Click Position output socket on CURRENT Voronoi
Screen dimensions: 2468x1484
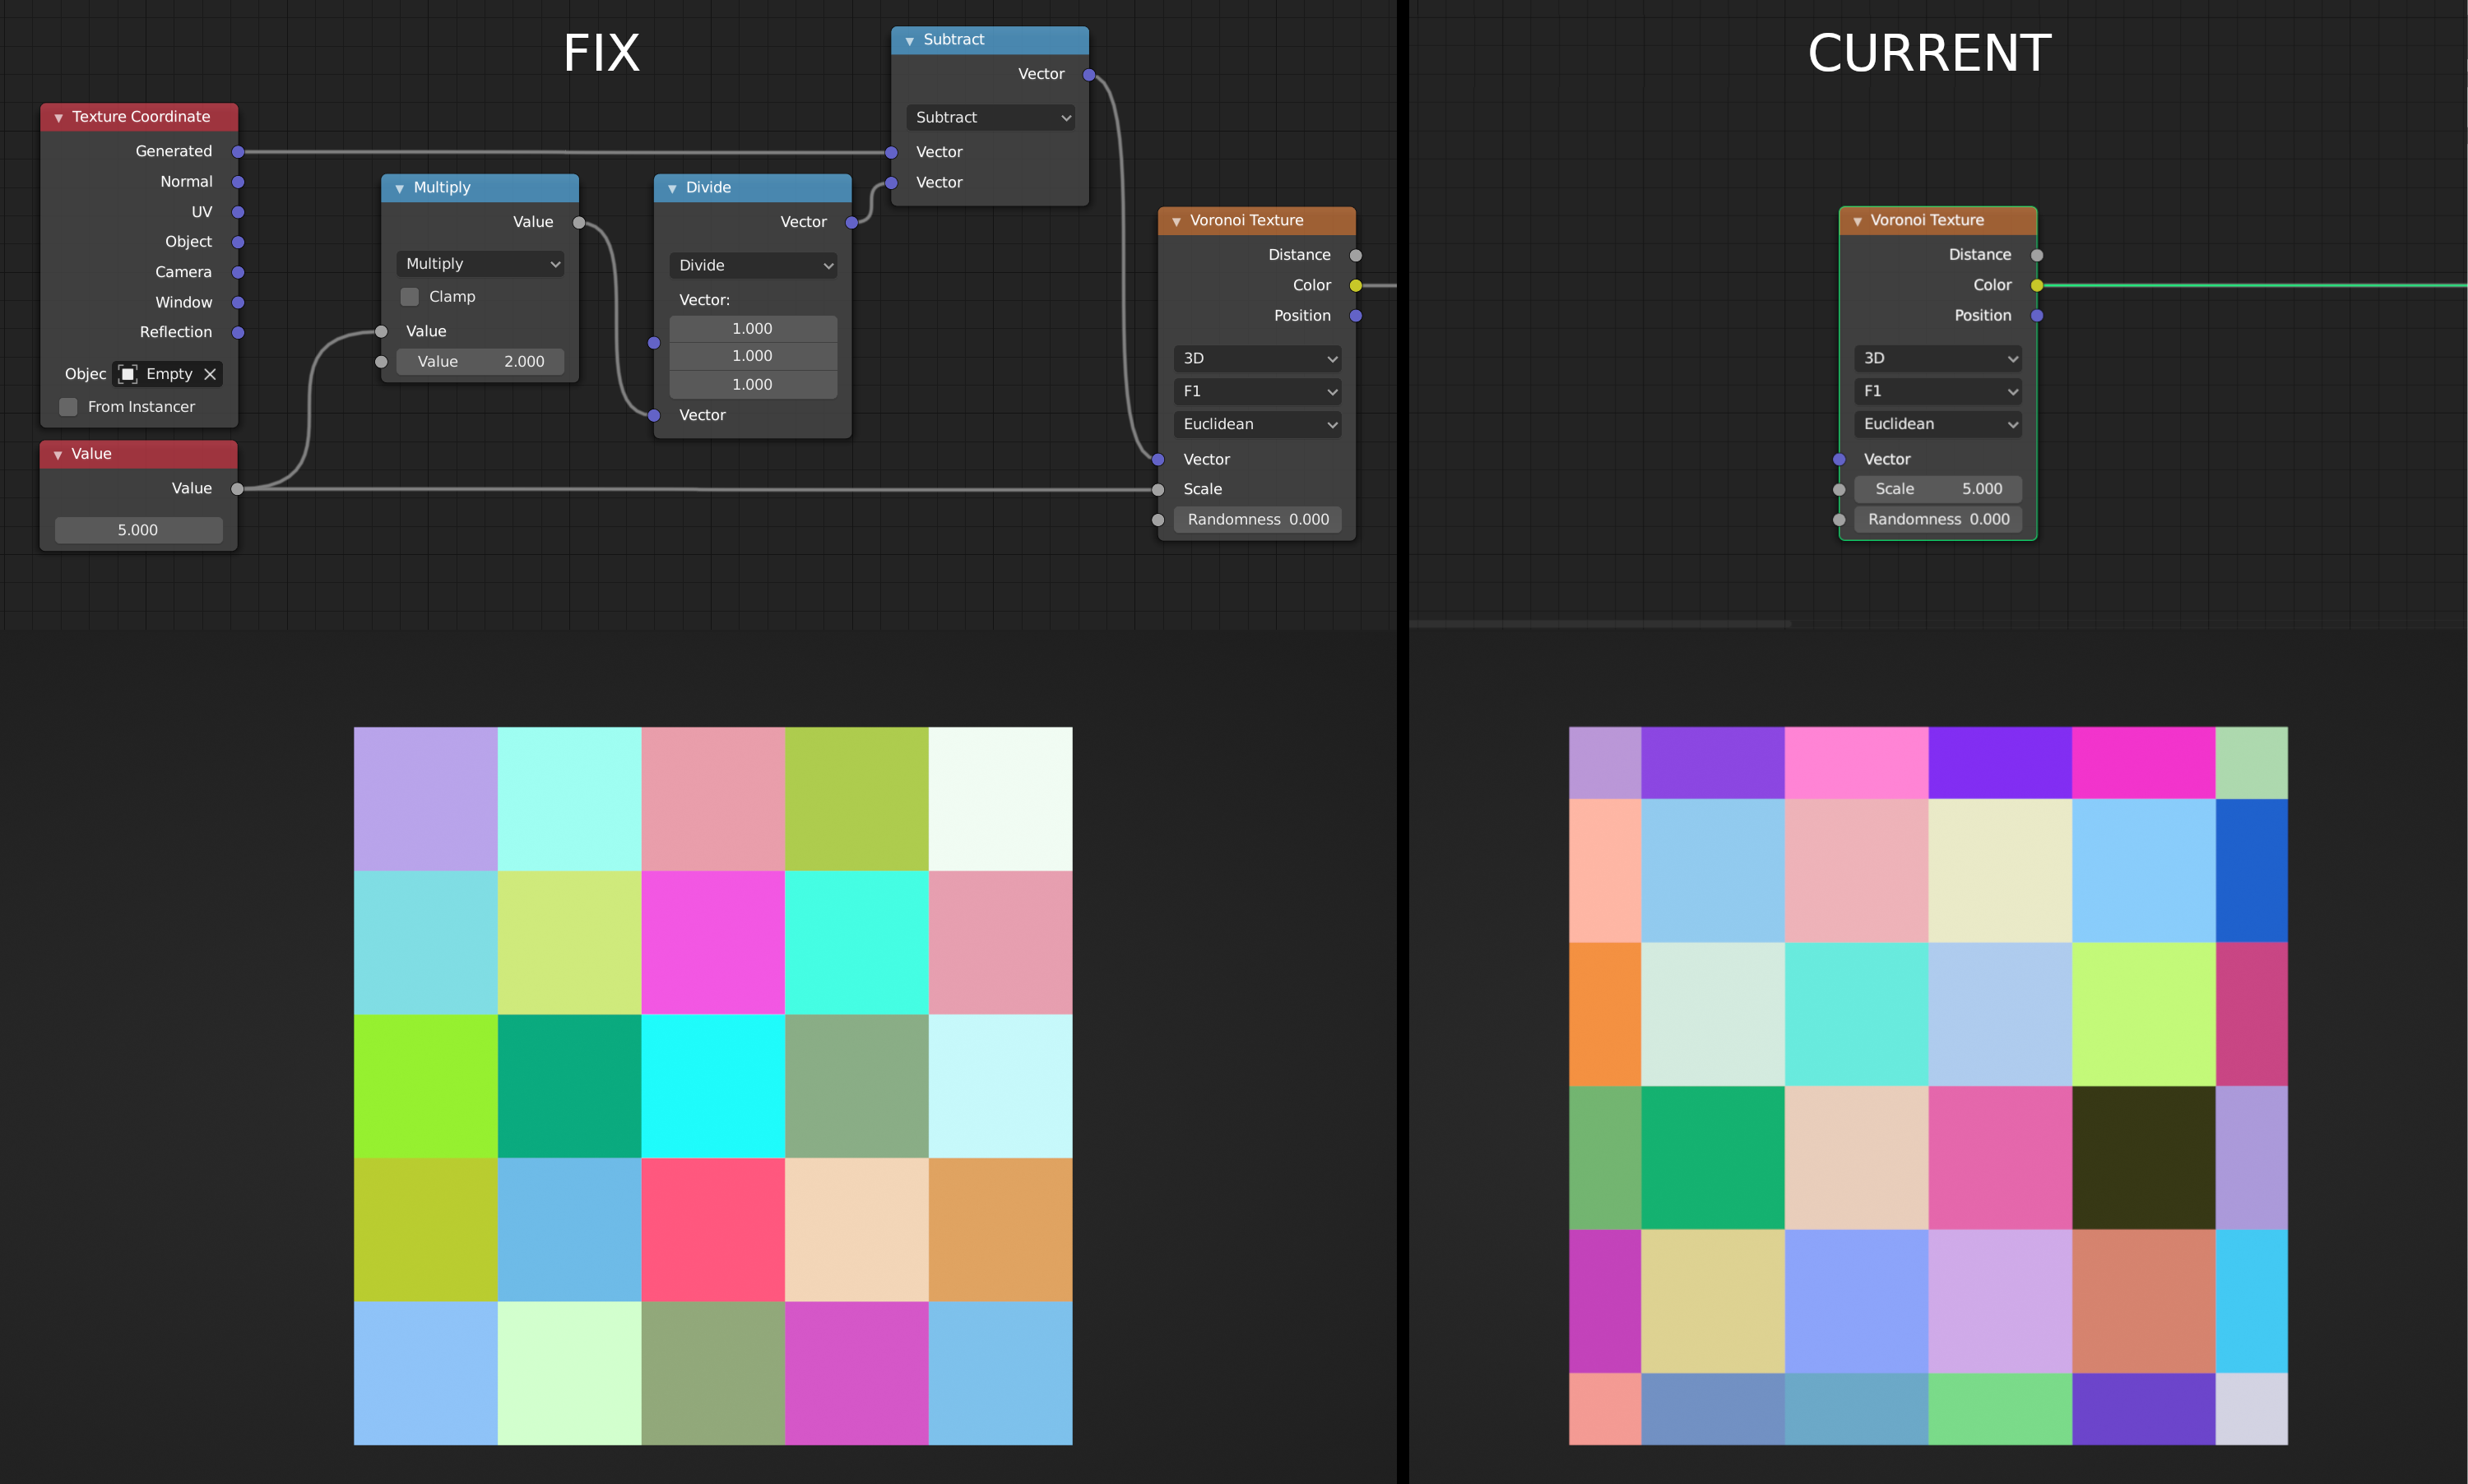2037,316
